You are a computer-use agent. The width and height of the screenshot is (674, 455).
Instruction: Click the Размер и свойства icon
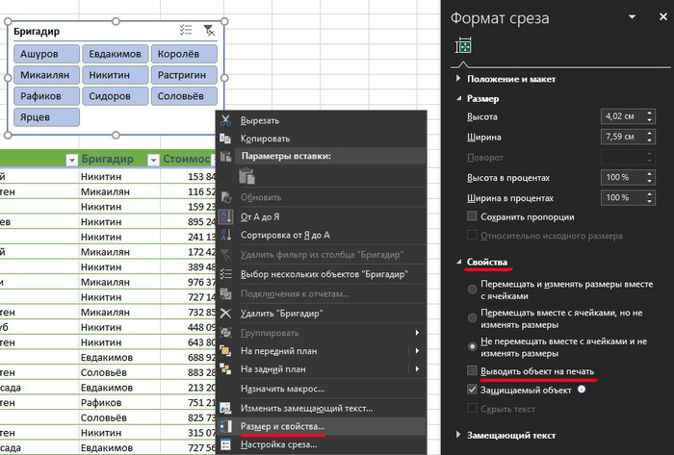225,426
